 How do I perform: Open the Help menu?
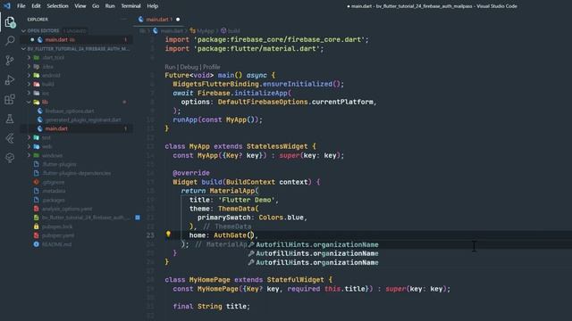tap(153, 6)
